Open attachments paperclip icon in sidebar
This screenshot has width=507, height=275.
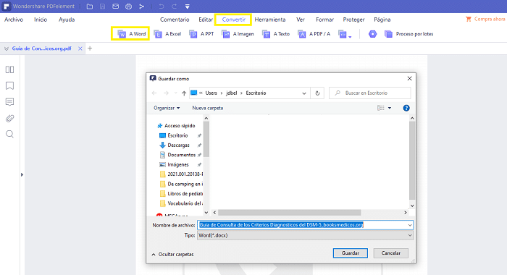coord(9,118)
